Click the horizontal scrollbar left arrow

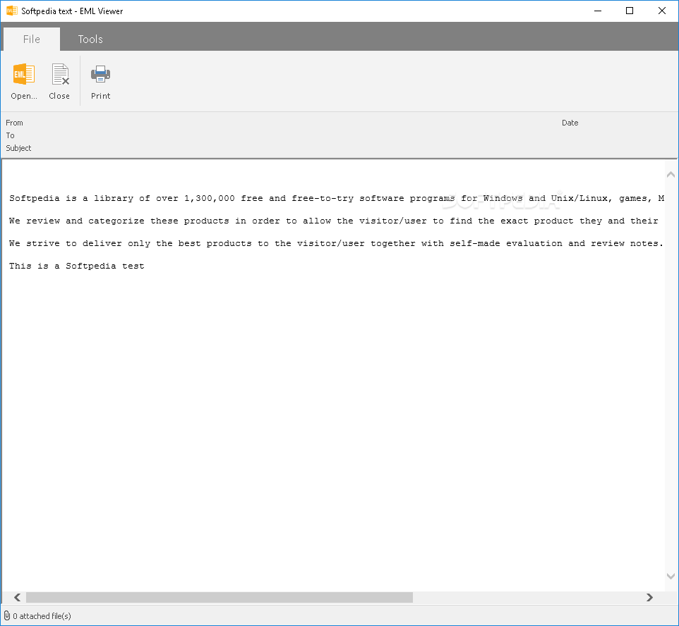pyautogui.click(x=18, y=597)
